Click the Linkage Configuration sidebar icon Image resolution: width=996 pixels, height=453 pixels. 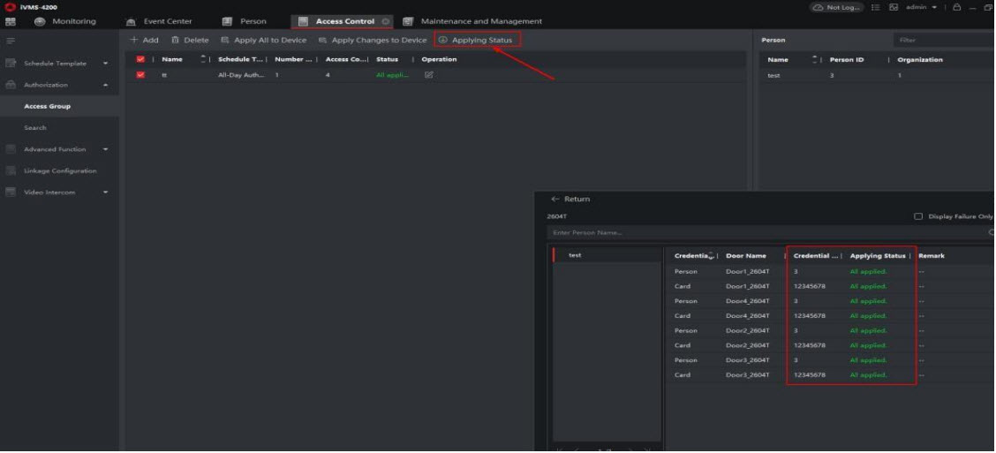click(11, 170)
